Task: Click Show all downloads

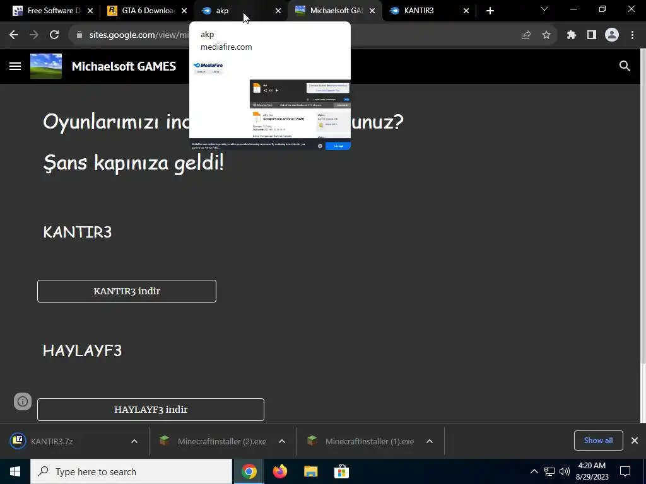Action: 598,441
